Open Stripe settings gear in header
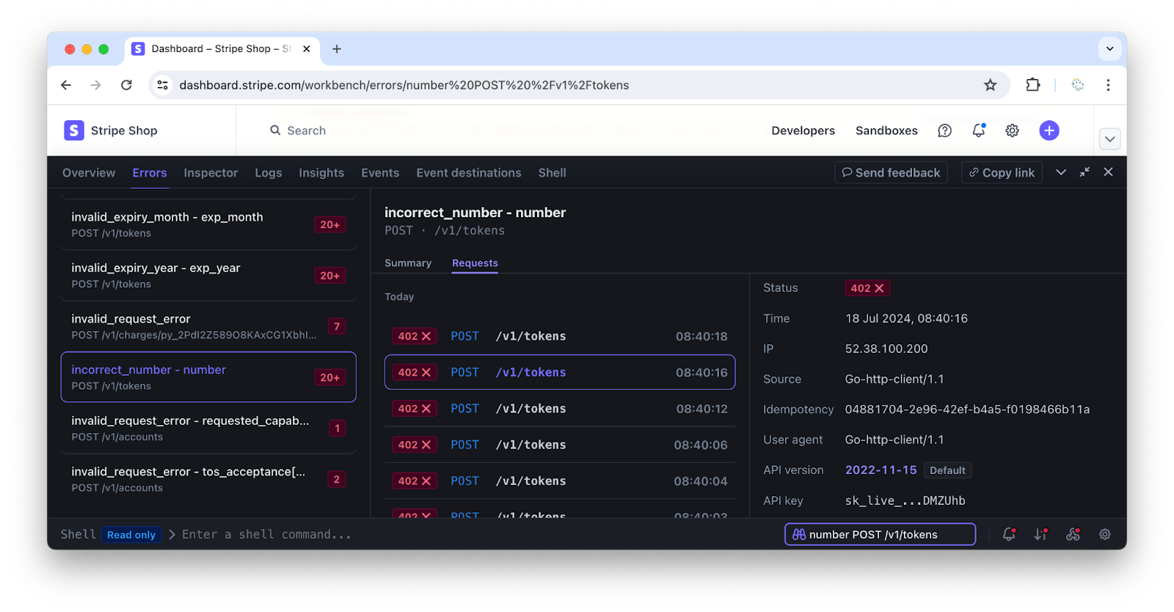Screen dimensions: 1174x612 (x=1012, y=131)
